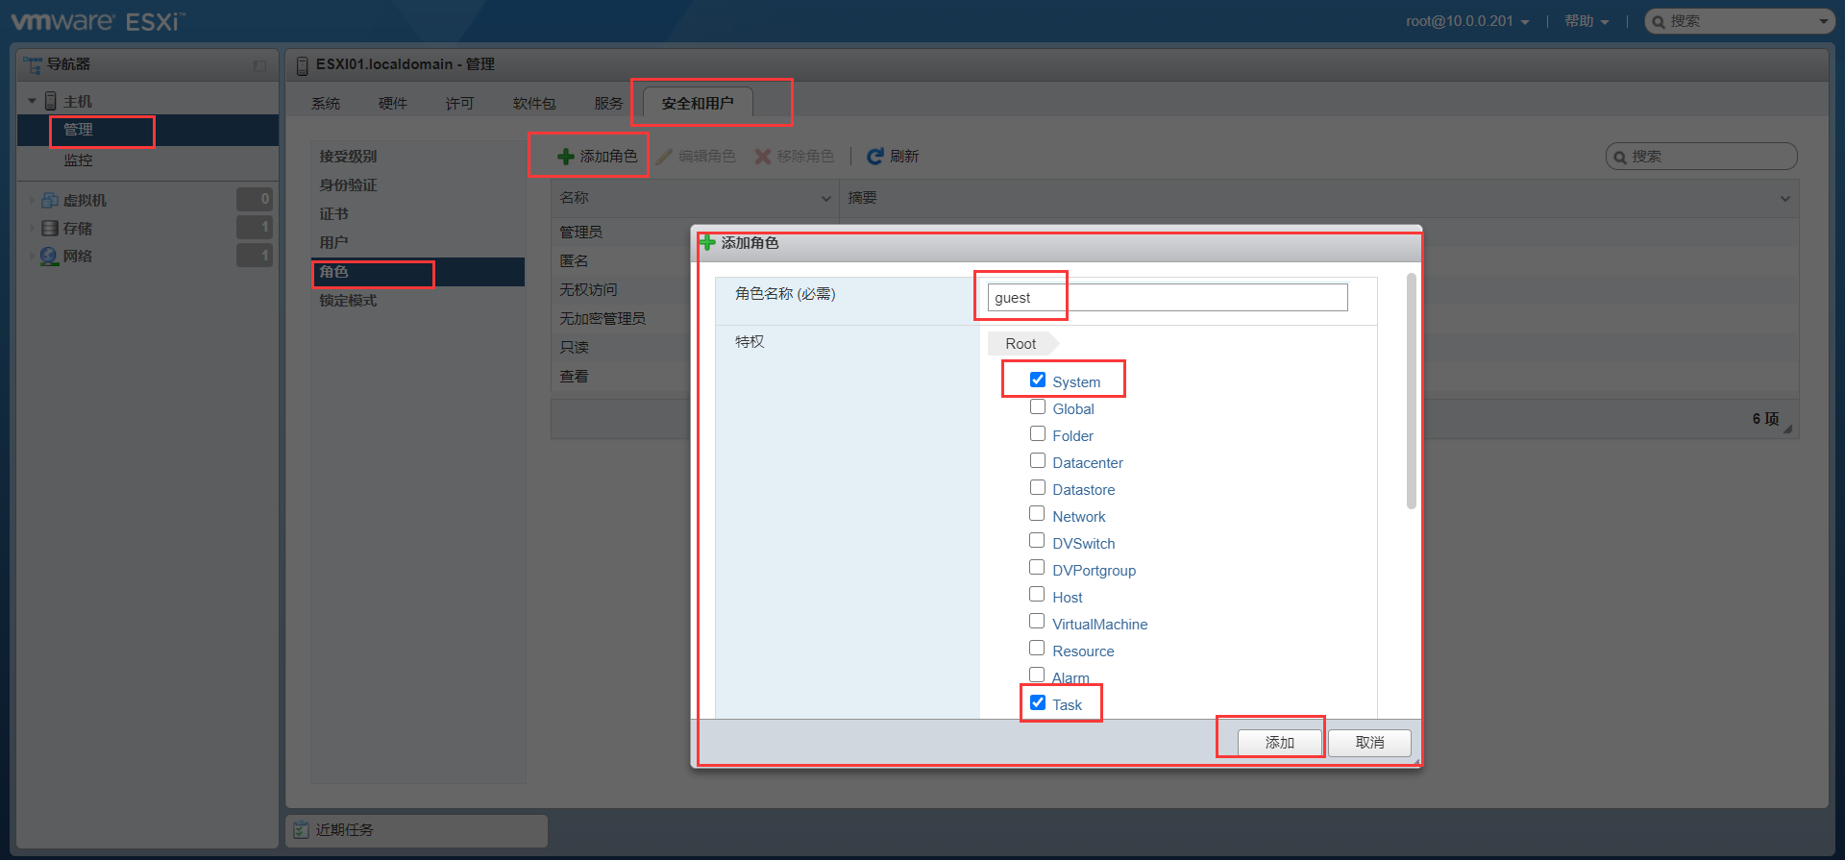Click the Recent Tasks clipboard icon
Viewport: 1845px width, 860px height.
click(302, 830)
